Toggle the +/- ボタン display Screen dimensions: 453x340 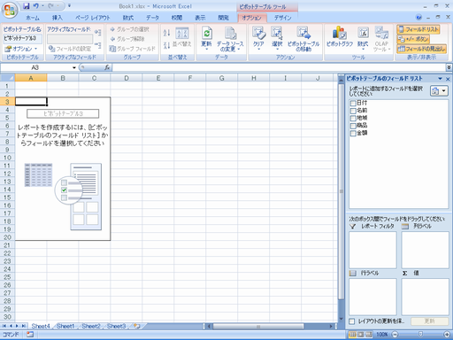pyautogui.click(x=413, y=39)
